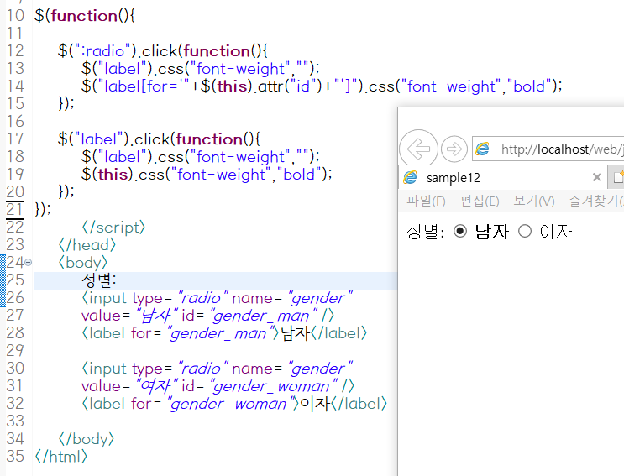Screen dimensions: 624x476
Task: Click the 남자 label in browser
Action: 492,232
